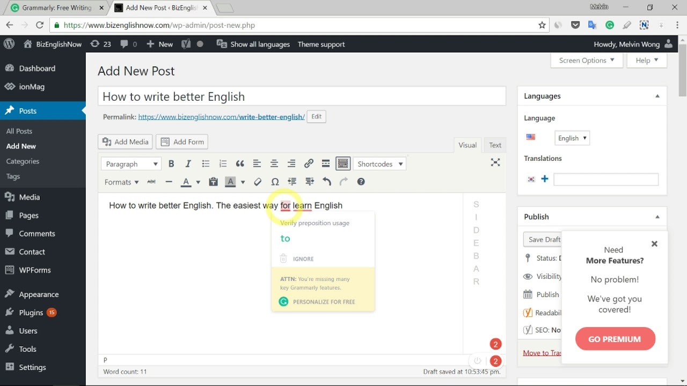Open the Shortcodes dropdown
The image size is (687, 386).
click(379, 164)
